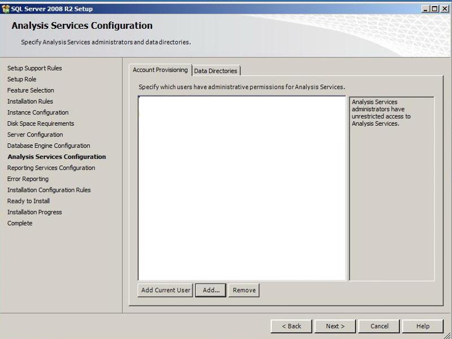Select the Error Reporting step
Screen dimensions: 452x339
tap(28, 179)
